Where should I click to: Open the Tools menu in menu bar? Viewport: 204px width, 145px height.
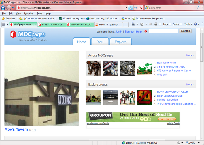40,13
